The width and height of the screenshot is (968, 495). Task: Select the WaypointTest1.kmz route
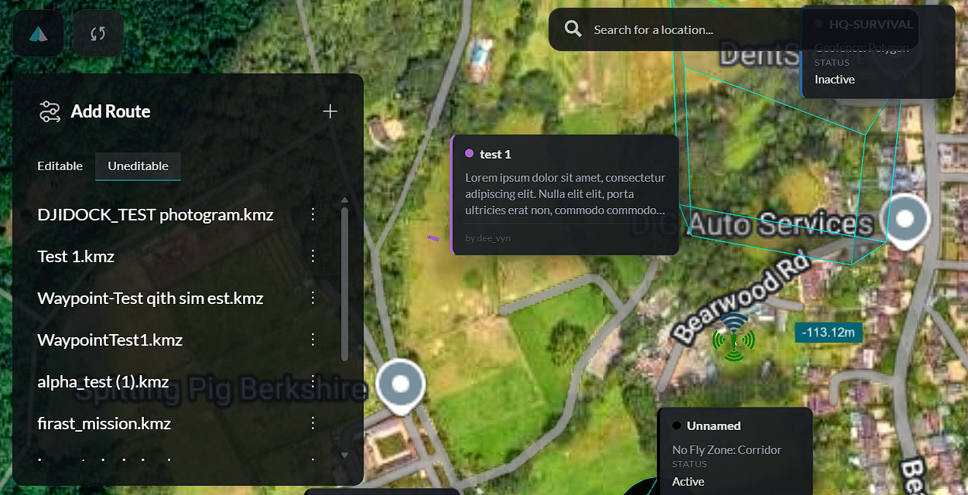[x=110, y=340]
